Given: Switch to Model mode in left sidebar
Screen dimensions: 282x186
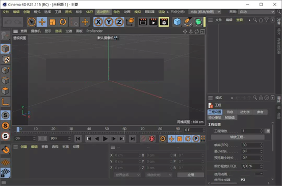Looking at the screenshot, I should pyautogui.click(x=6, y=49).
